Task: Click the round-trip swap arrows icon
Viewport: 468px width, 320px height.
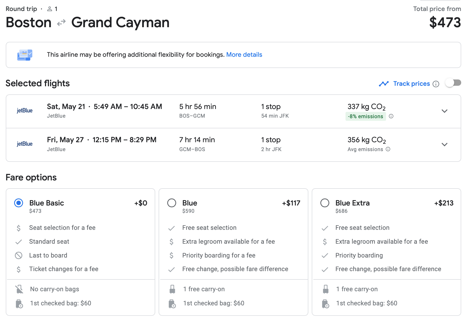Action: tap(61, 23)
